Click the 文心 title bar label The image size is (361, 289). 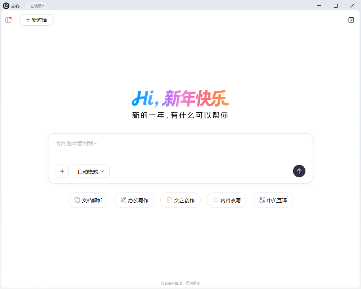pos(14,5)
